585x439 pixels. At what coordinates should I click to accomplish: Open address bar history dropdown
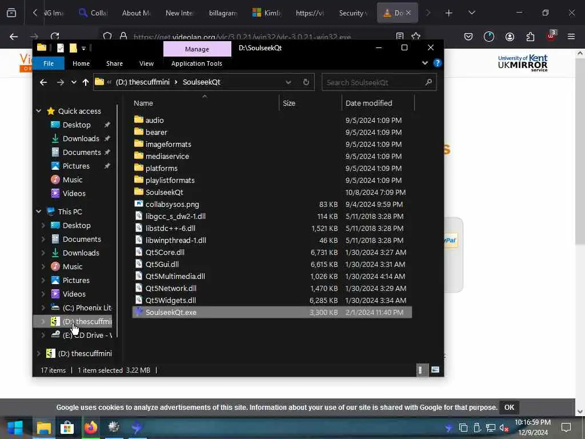click(289, 82)
